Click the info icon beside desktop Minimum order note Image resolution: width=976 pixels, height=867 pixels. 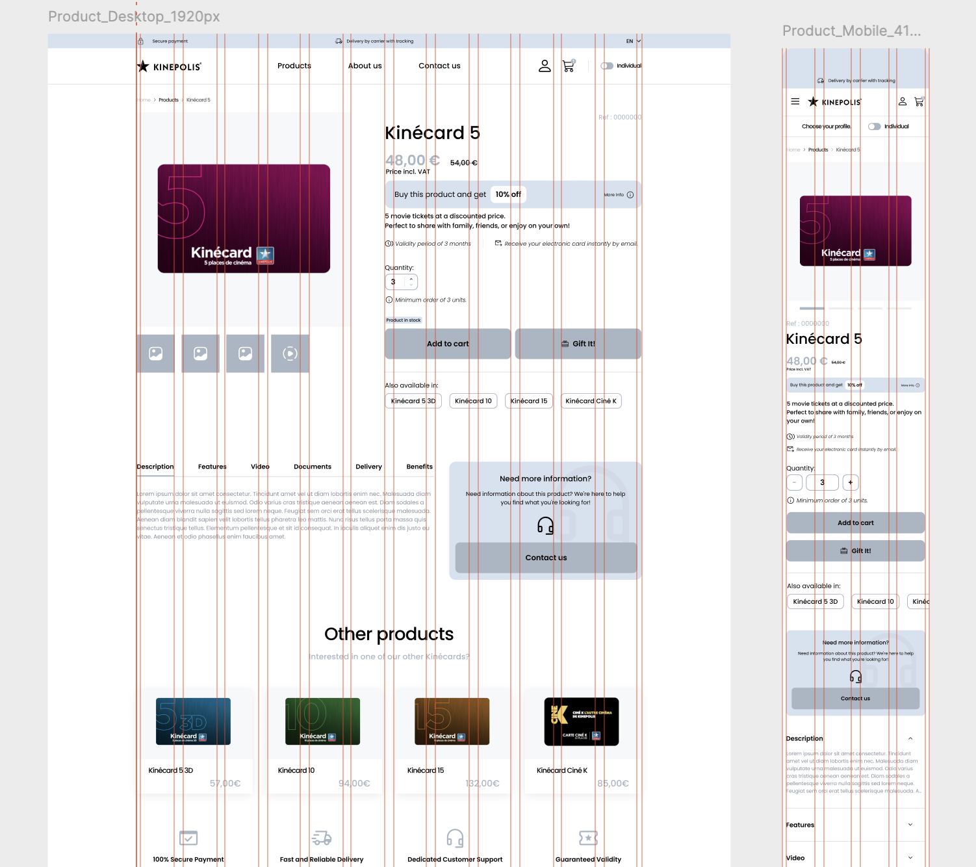click(x=389, y=300)
